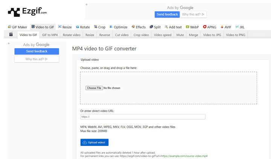Viewport: 271px width, 159px height.
Task: Open the example source-video.mp4 link
Action: click(184, 156)
